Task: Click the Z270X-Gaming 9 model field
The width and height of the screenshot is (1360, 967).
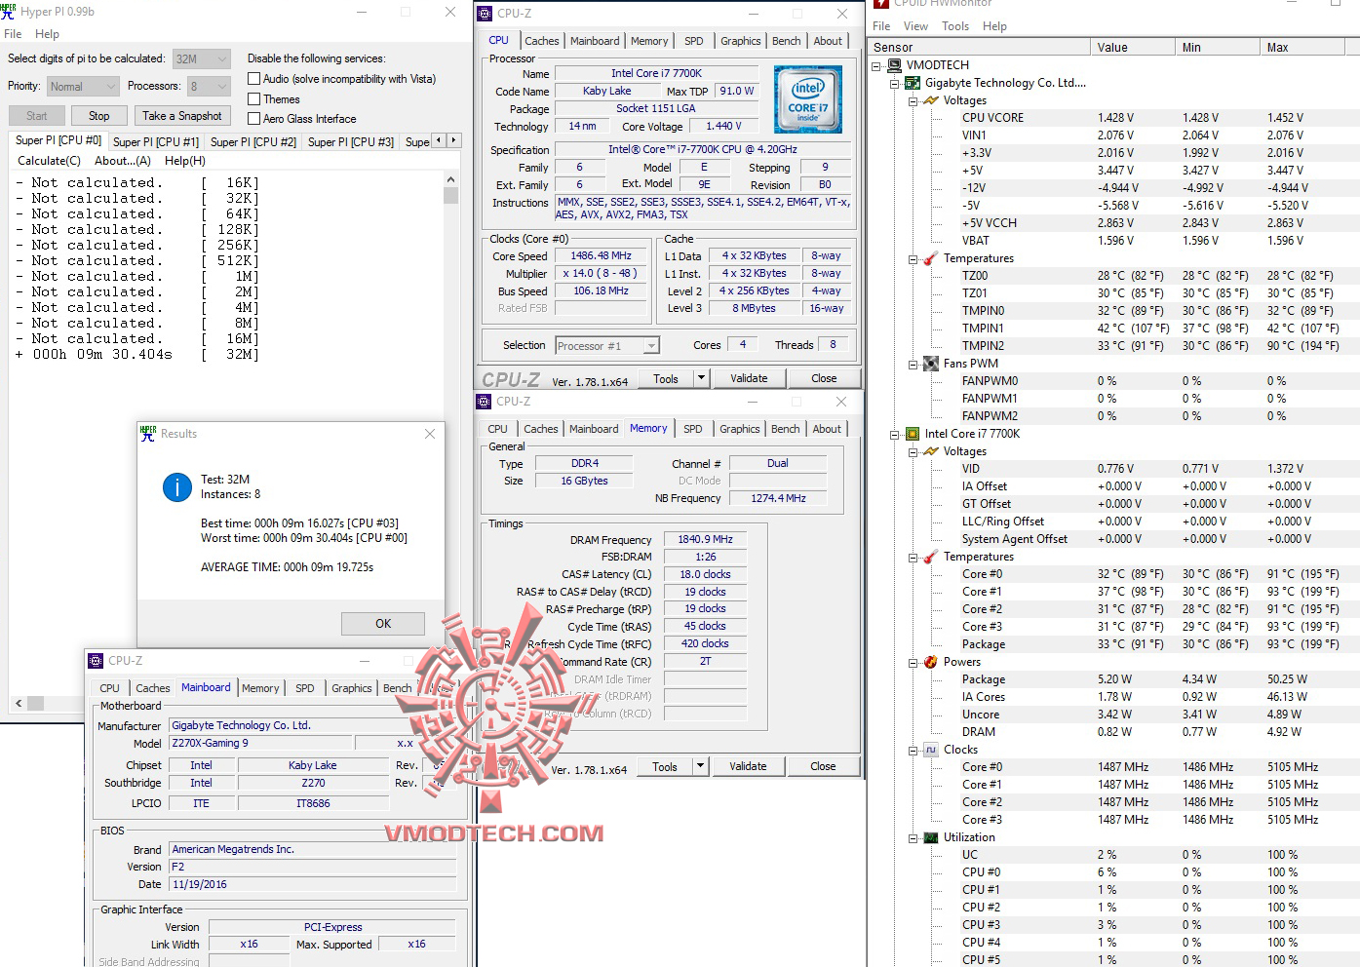Action: point(260,743)
